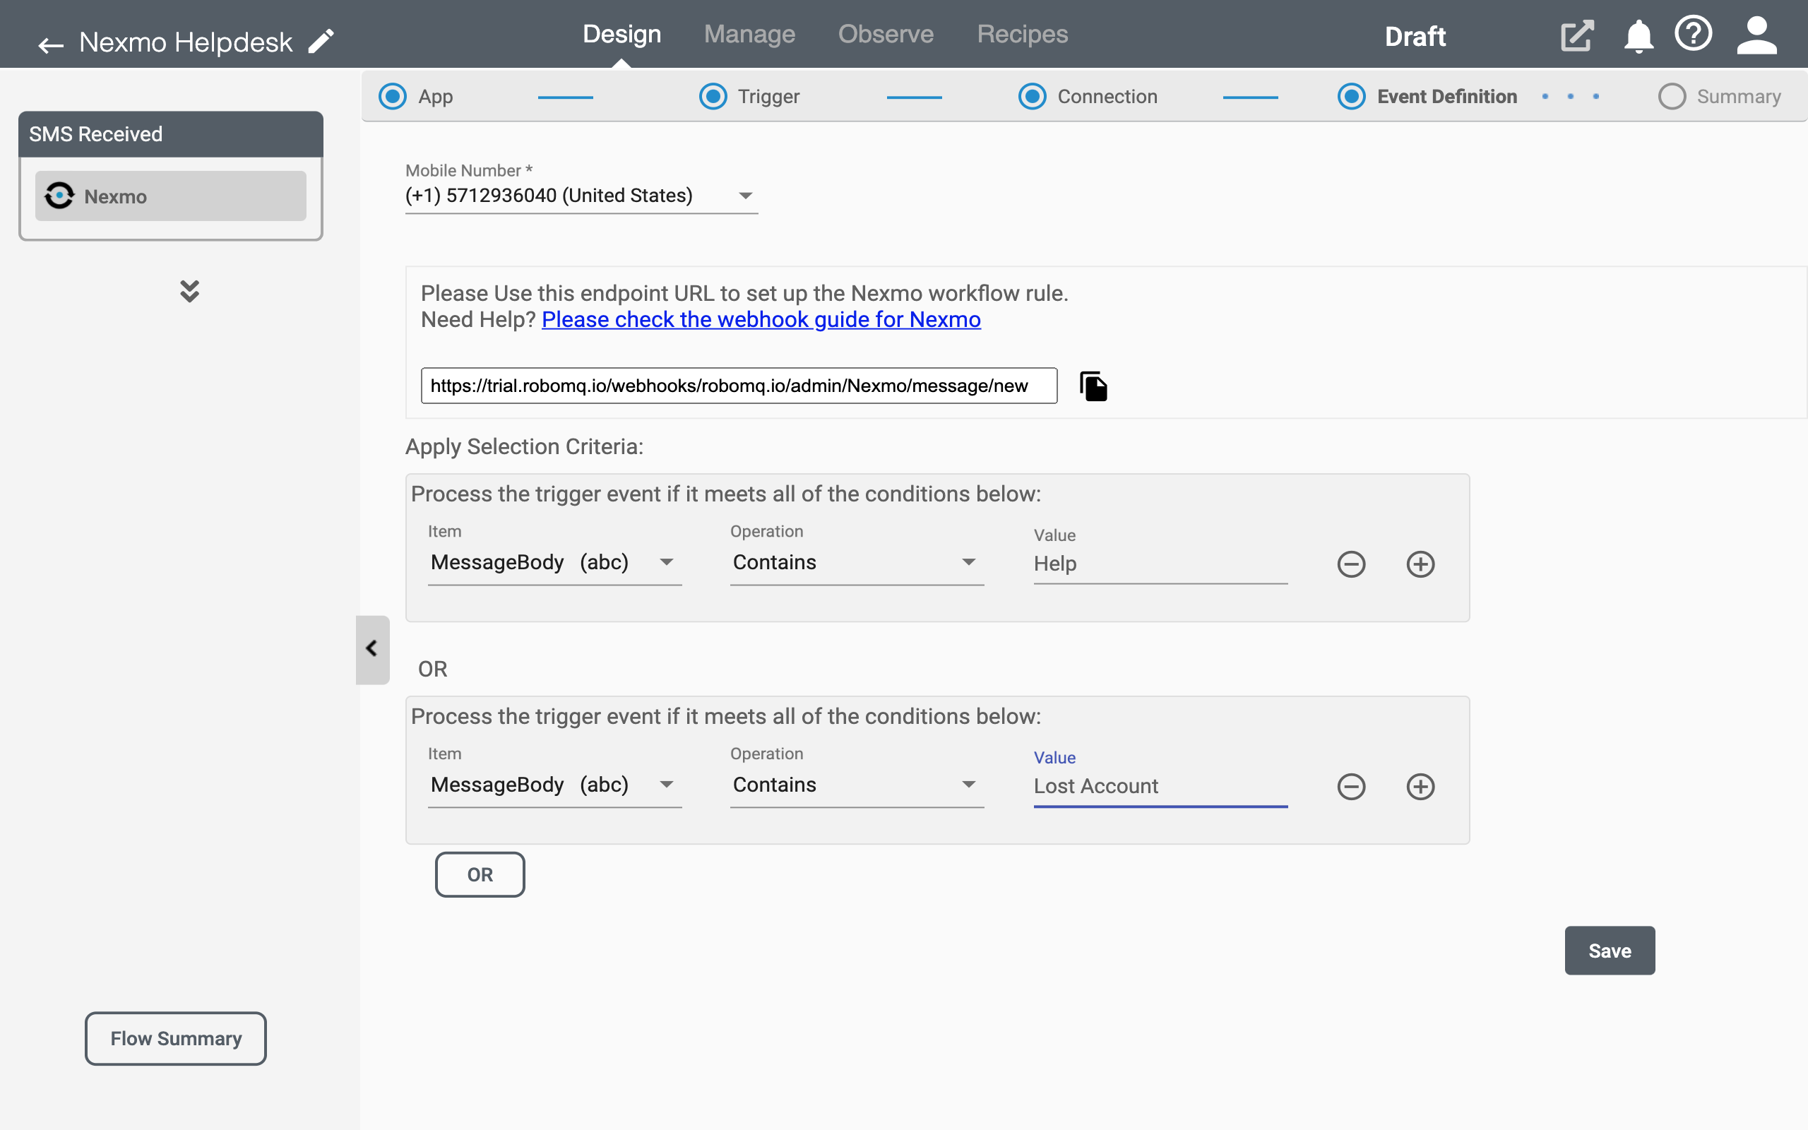Image resolution: width=1808 pixels, height=1130 pixels.
Task: Click the webhook guide for Nexmo link
Action: (x=761, y=318)
